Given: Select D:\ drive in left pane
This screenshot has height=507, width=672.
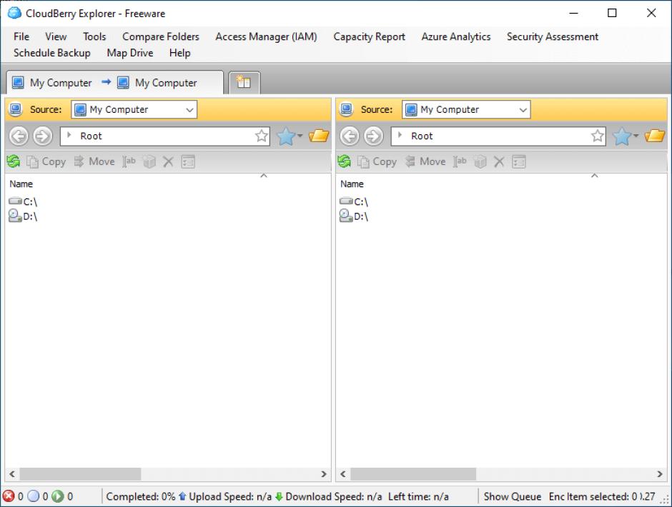Looking at the screenshot, I should (x=23, y=216).
